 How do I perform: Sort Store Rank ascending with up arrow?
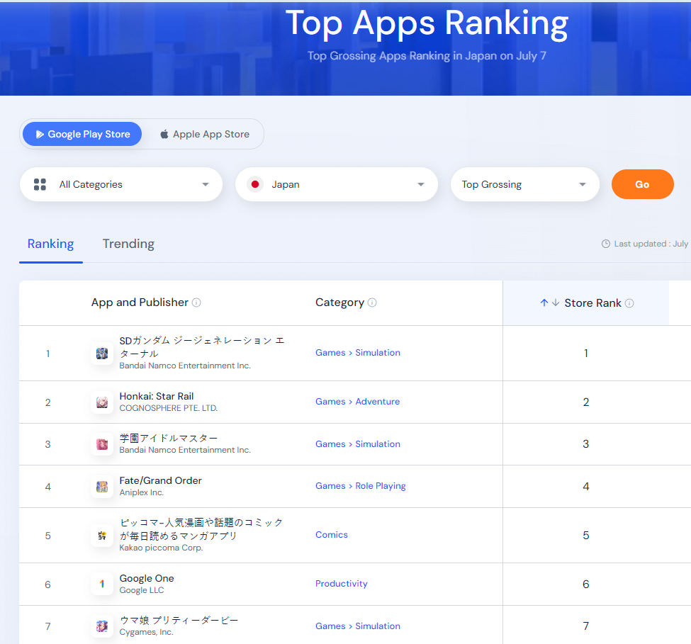[x=544, y=303]
